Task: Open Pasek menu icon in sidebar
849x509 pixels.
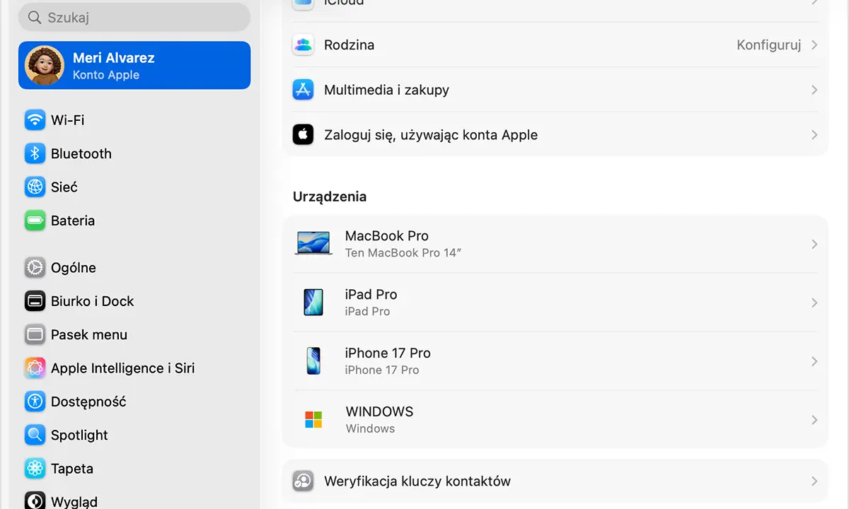Action: pyautogui.click(x=35, y=334)
